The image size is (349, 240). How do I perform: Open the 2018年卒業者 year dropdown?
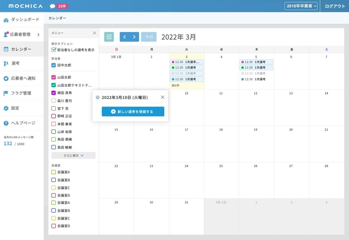(301, 6)
